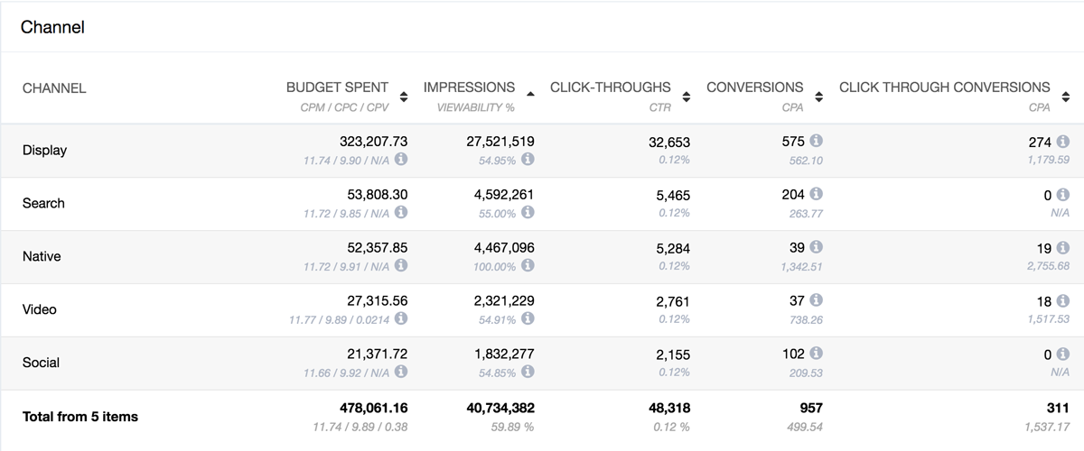Click info icon beside Social viewability 54.85%

pyautogui.click(x=528, y=372)
